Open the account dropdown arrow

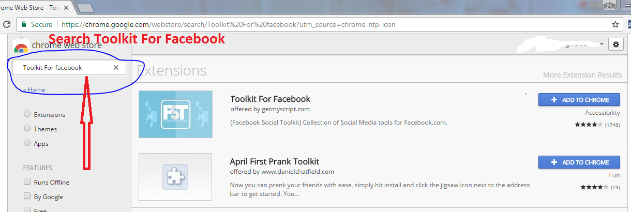602,44
